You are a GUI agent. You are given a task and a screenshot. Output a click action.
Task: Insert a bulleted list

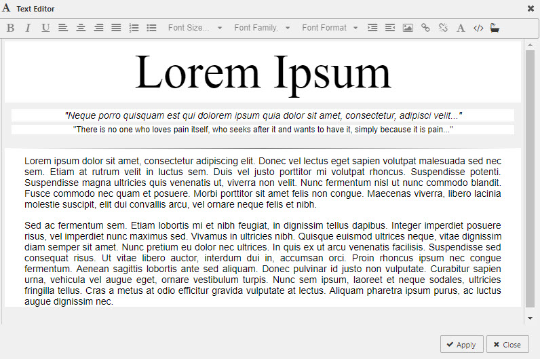pyautogui.click(x=151, y=28)
